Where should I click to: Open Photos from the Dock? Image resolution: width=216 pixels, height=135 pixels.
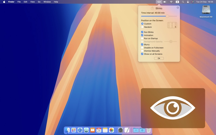click(x=112, y=130)
